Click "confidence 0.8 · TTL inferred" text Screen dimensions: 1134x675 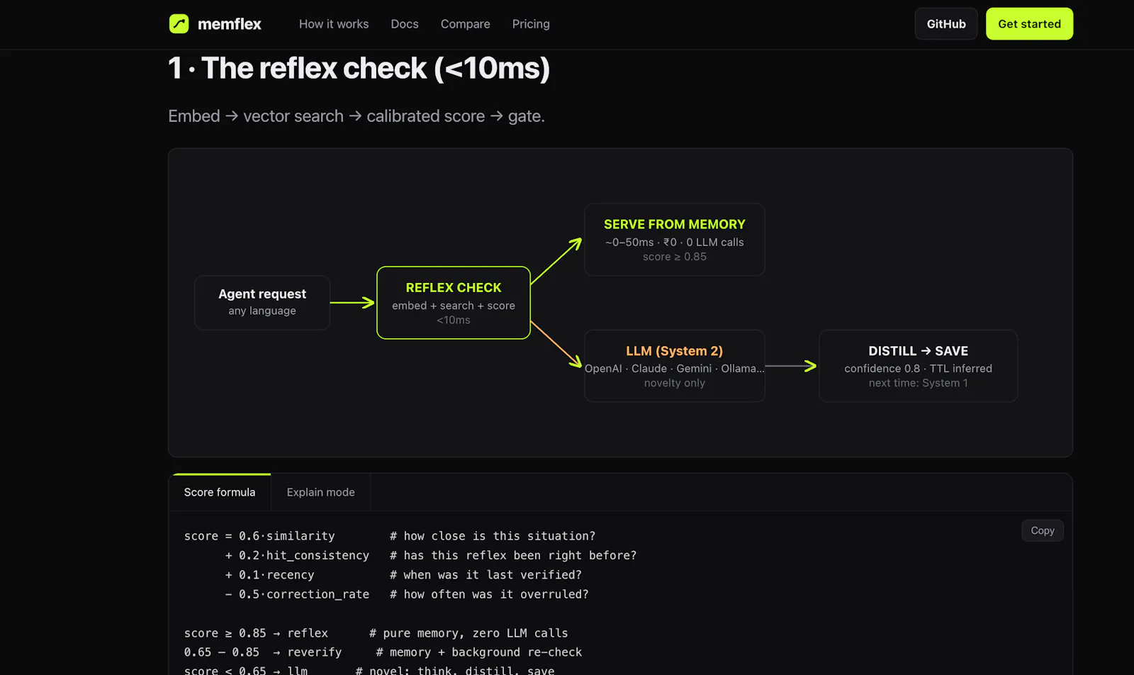[x=918, y=369]
